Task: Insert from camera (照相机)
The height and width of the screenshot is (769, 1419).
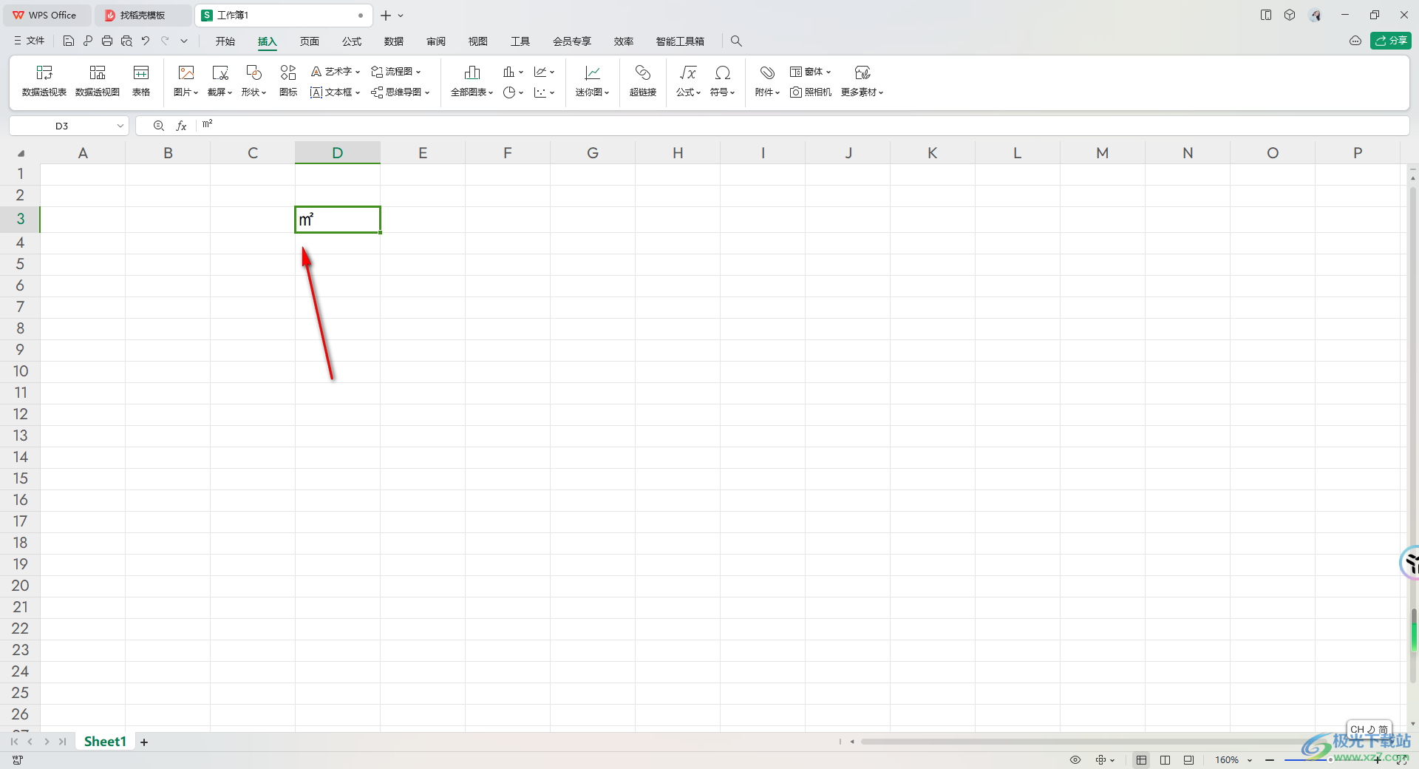Action: [x=811, y=92]
